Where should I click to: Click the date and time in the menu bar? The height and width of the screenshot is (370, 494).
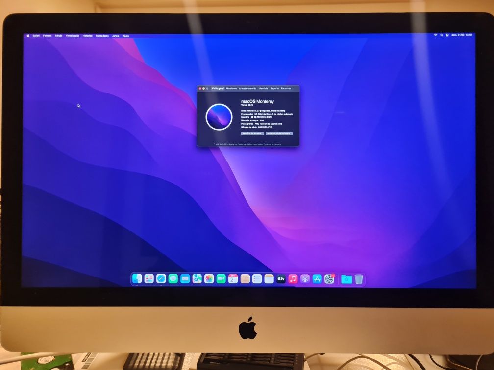tap(462, 35)
